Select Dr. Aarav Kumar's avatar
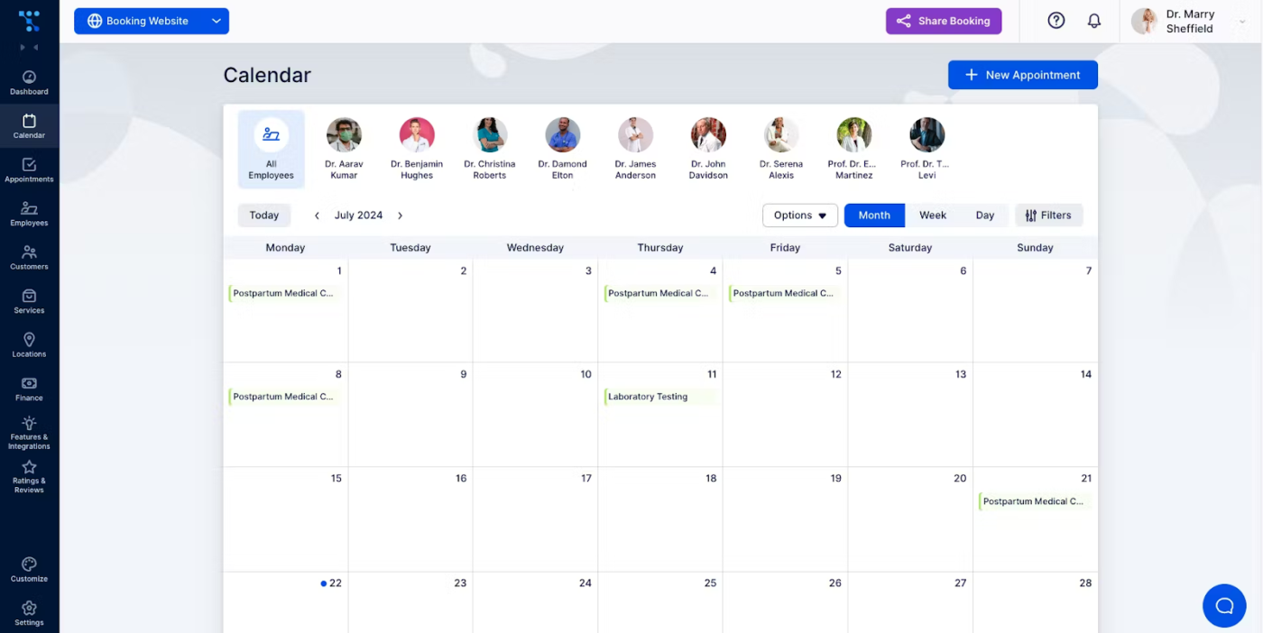The height and width of the screenshot is (633, 1263). point(344,135)
